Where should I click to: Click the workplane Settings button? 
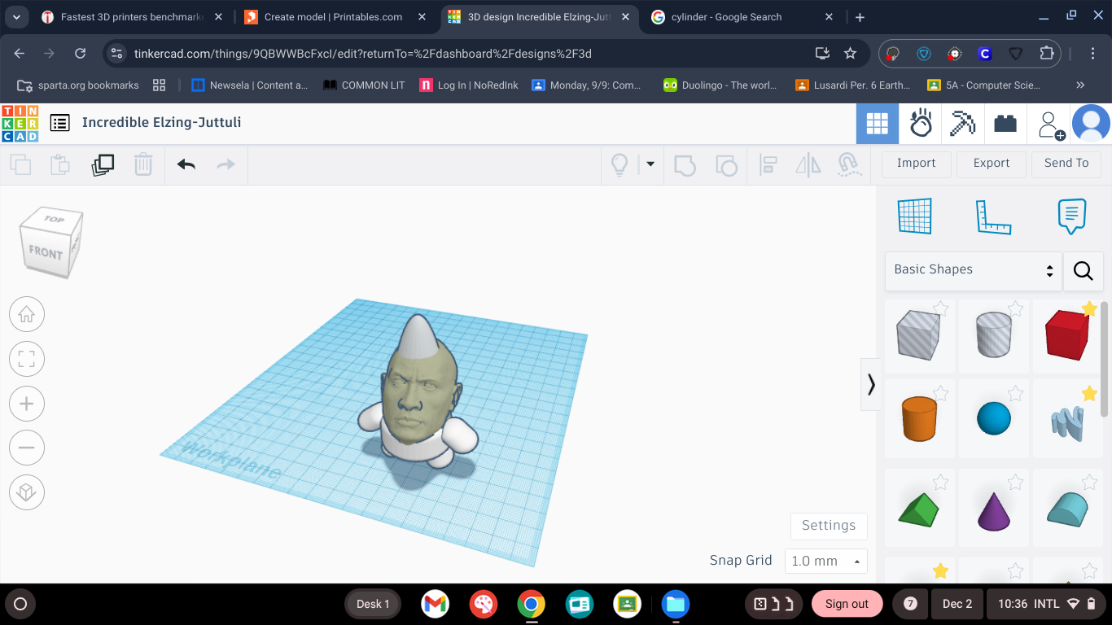[x=829, y=526]
